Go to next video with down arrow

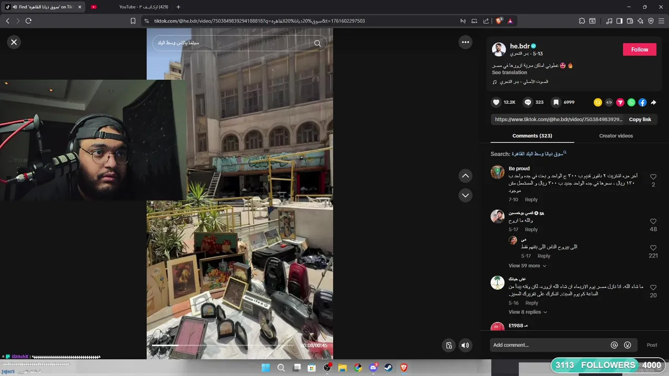(x=465, y=195)
